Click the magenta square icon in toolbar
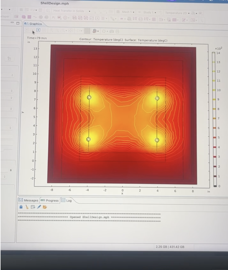 coord(30,17)
